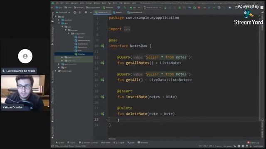Collapse the myapplication package arrow
Screen dimensions: 266x149
tap(69, 34)
